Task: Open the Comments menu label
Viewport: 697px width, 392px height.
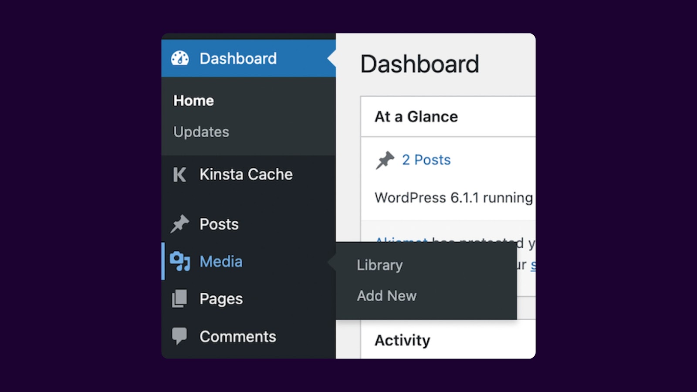Action: (x=238, y=336)
